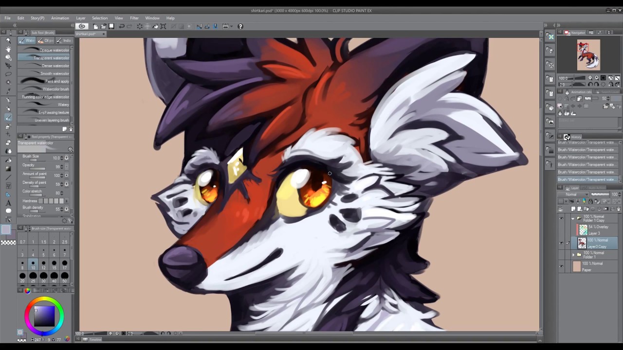This screenshot has width=623, height=350.
Task: Collapse Folder 1 Copy layer folder
Action: [573, 218]
